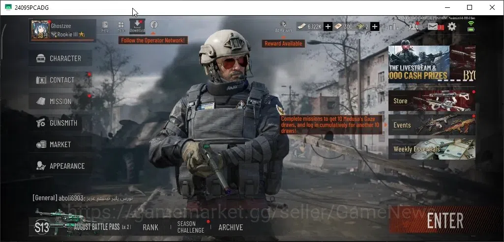
Task: Open the Facebook social icon
Action: click(x=154, y=25)
